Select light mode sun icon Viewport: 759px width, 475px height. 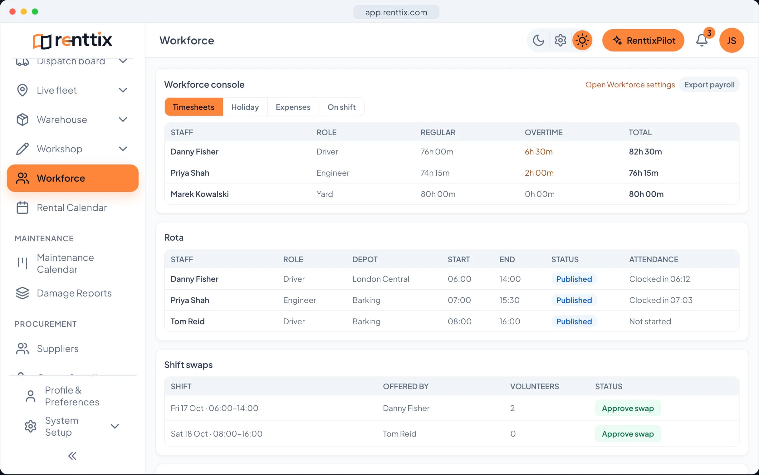click(582, 40)
